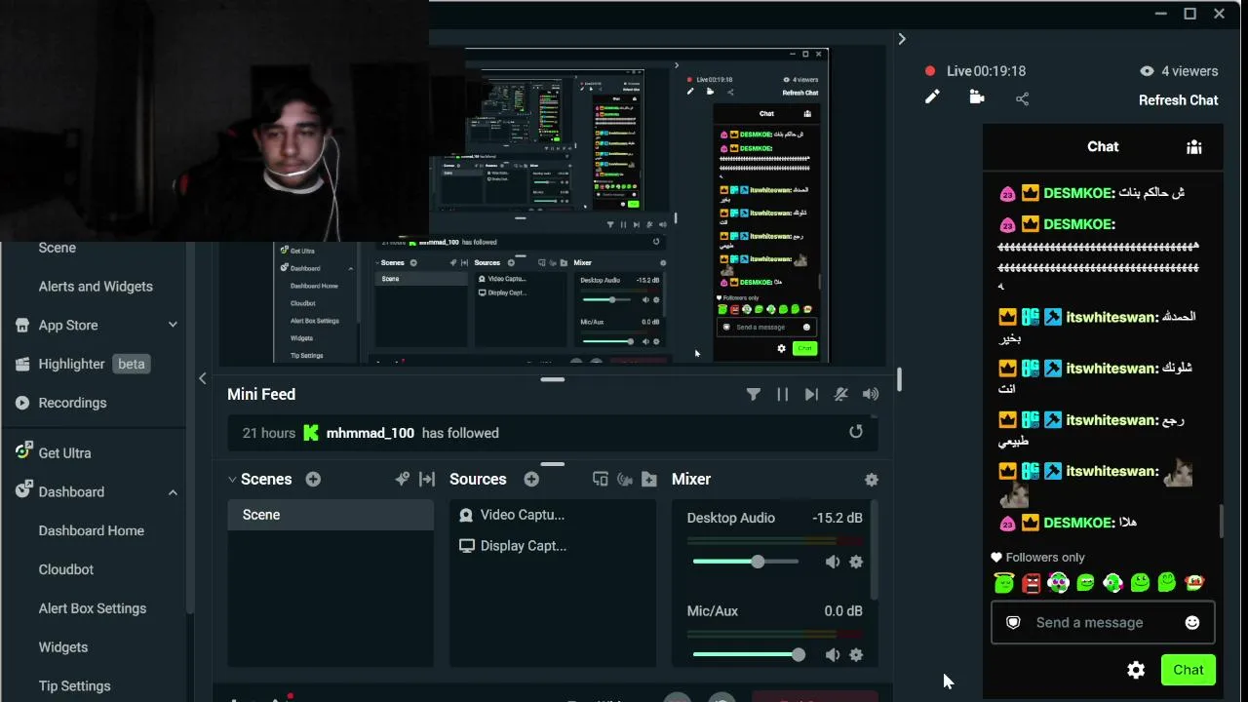This screenshot has width=1248, height=702.
Task: Collapse the Scenes panel chevron
Action: tap(232, 480)
